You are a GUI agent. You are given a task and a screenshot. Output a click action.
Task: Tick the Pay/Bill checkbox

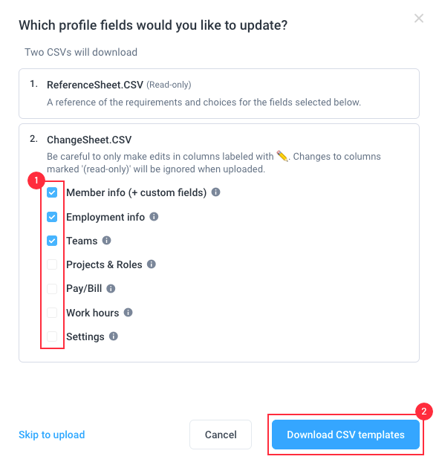click(x=52, y=288)
